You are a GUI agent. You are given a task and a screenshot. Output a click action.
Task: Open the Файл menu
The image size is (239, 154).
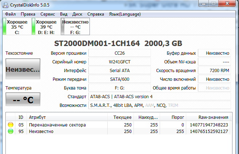[x=10, y=14]
